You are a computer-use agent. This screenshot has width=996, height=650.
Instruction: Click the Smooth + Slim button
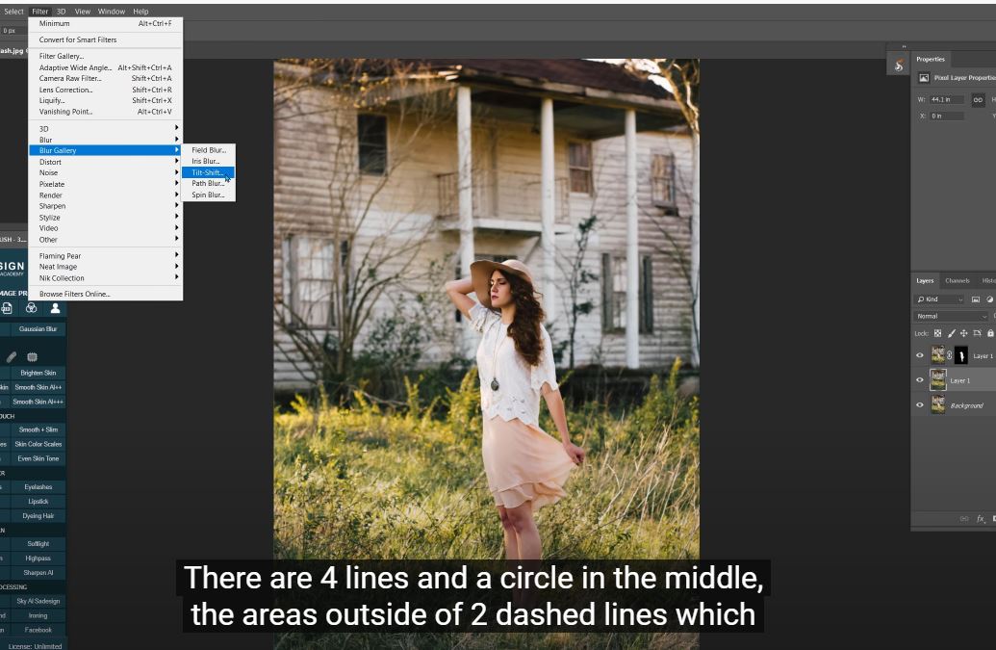click(38, 429)
